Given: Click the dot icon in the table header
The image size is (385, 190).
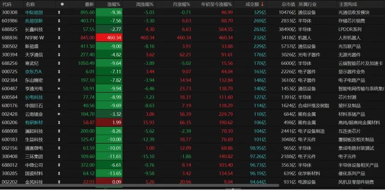Looking at the screenshot, I should tap(62, 4).
